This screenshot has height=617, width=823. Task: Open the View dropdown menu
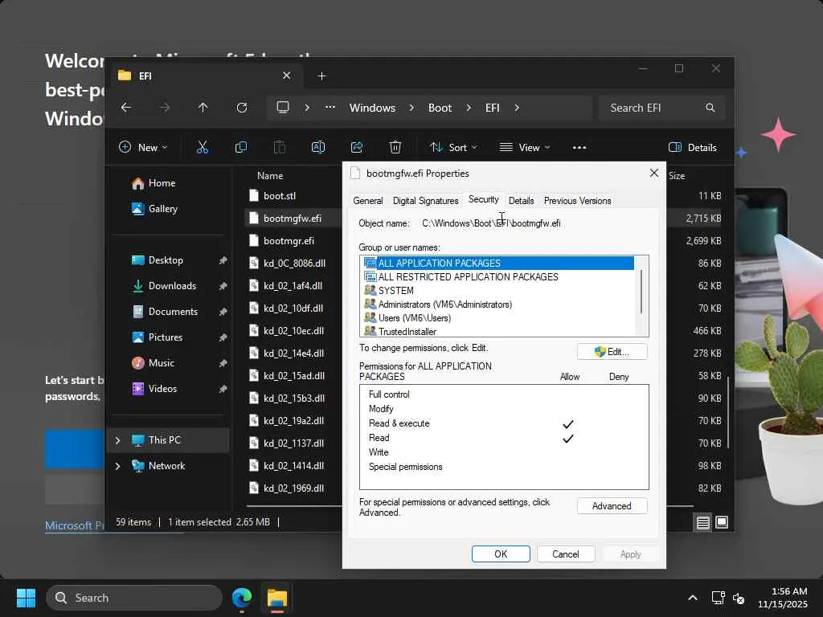(x=525, y=148)
